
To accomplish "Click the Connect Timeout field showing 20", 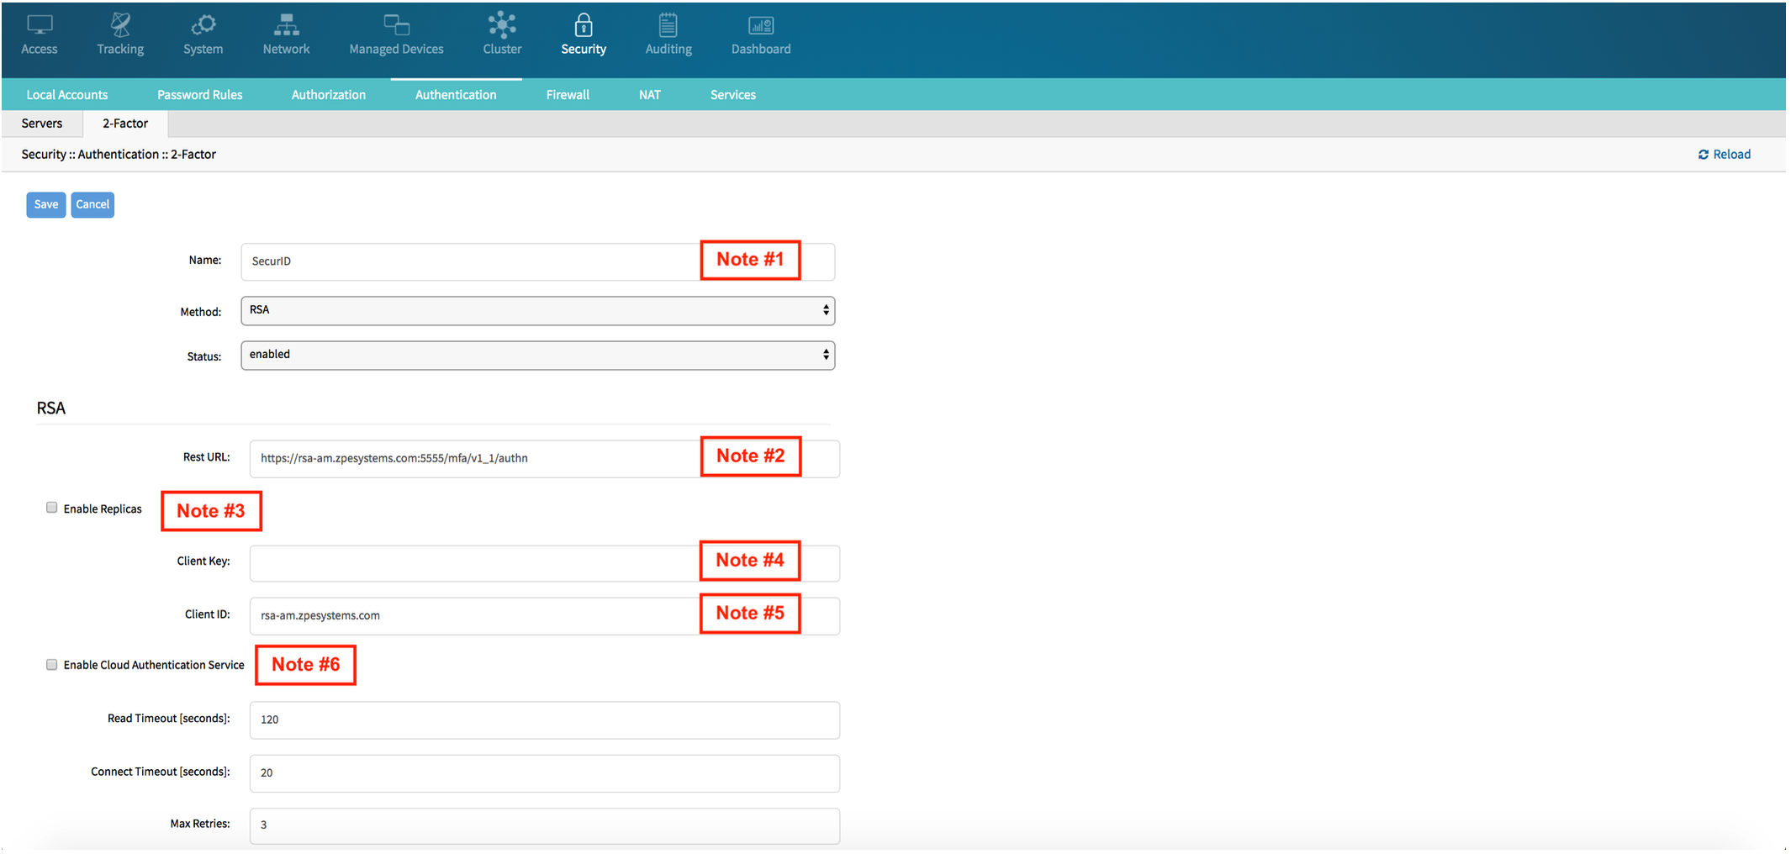I will coord(545,773).
